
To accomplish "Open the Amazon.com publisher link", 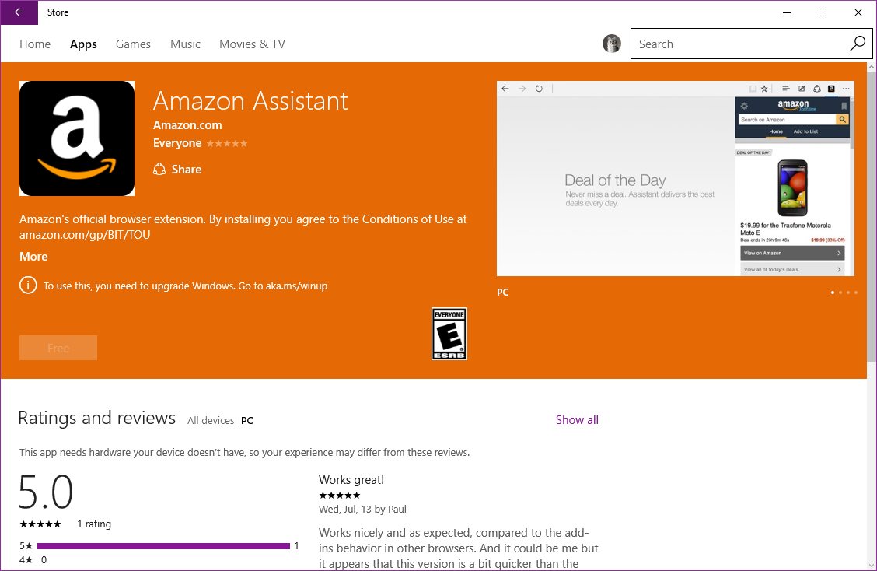I will (187, 125).
